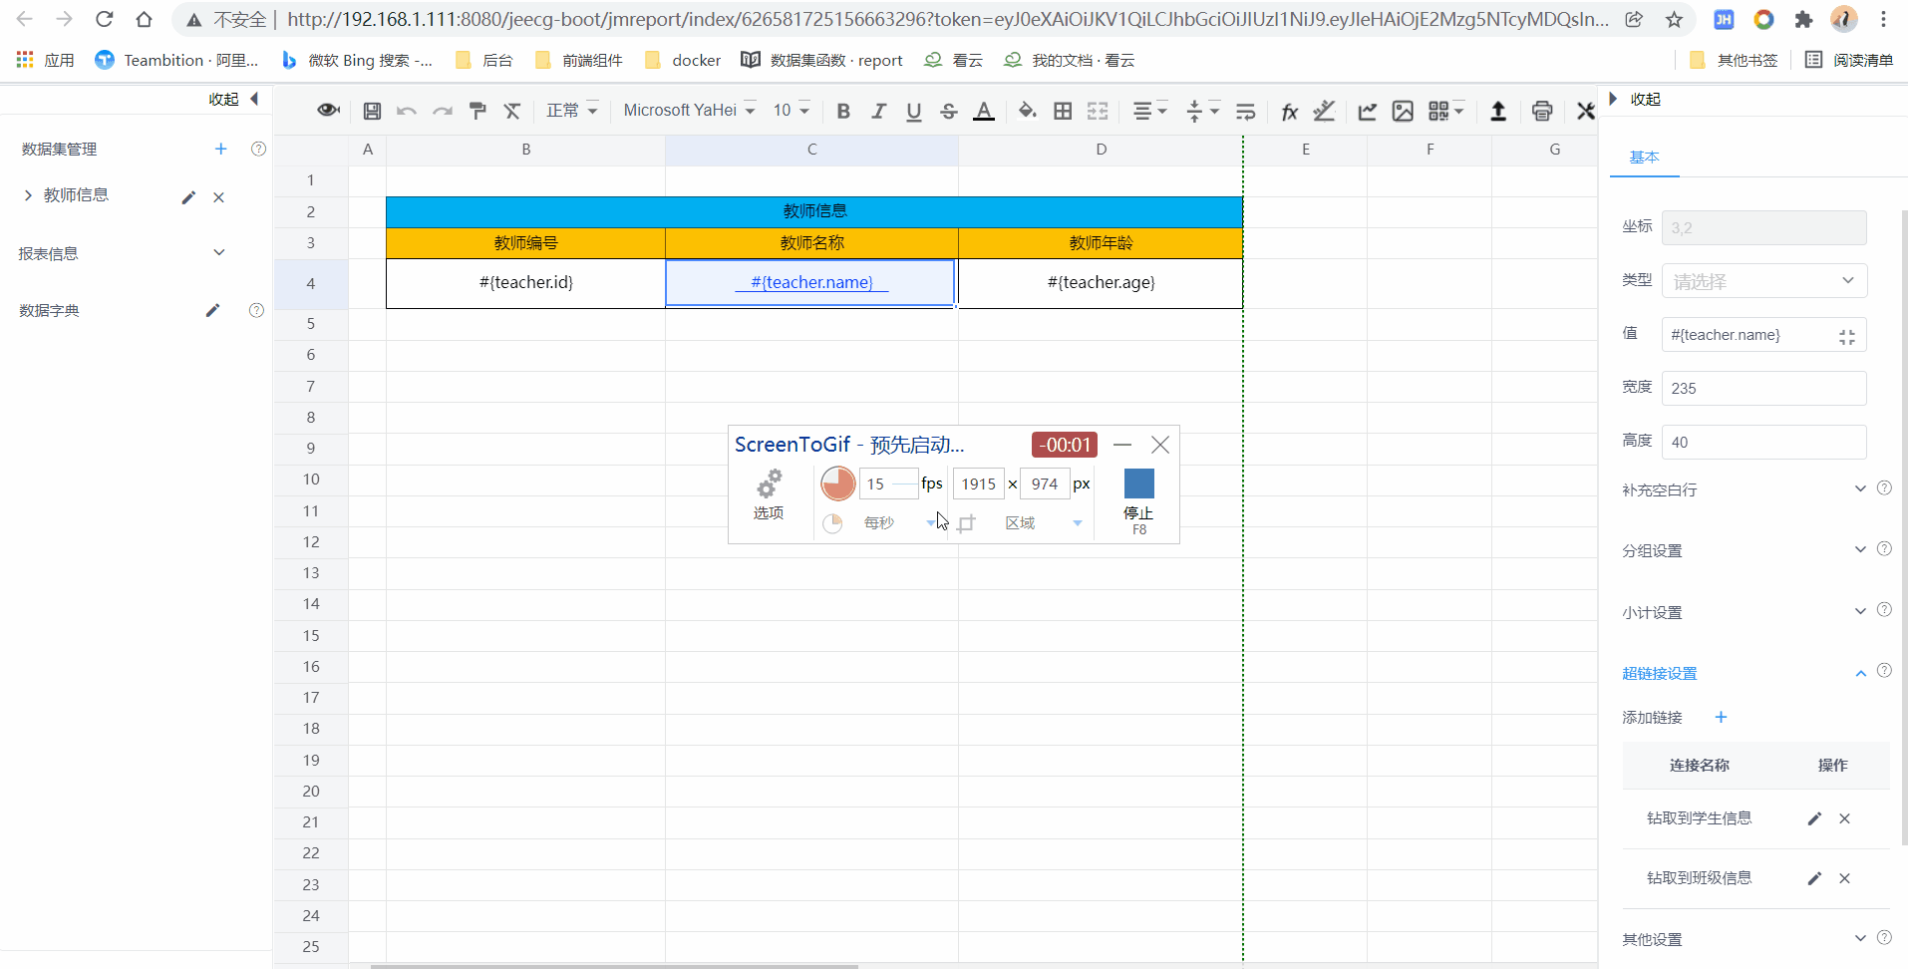Click the 宽度 input field
Viewport: 1908px width, 969px height.
[x=1763, y=388]
